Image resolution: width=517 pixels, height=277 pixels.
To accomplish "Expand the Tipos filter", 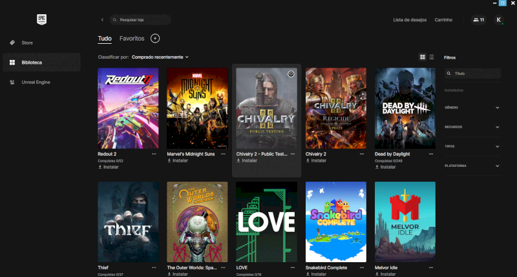I will point(472,146).
